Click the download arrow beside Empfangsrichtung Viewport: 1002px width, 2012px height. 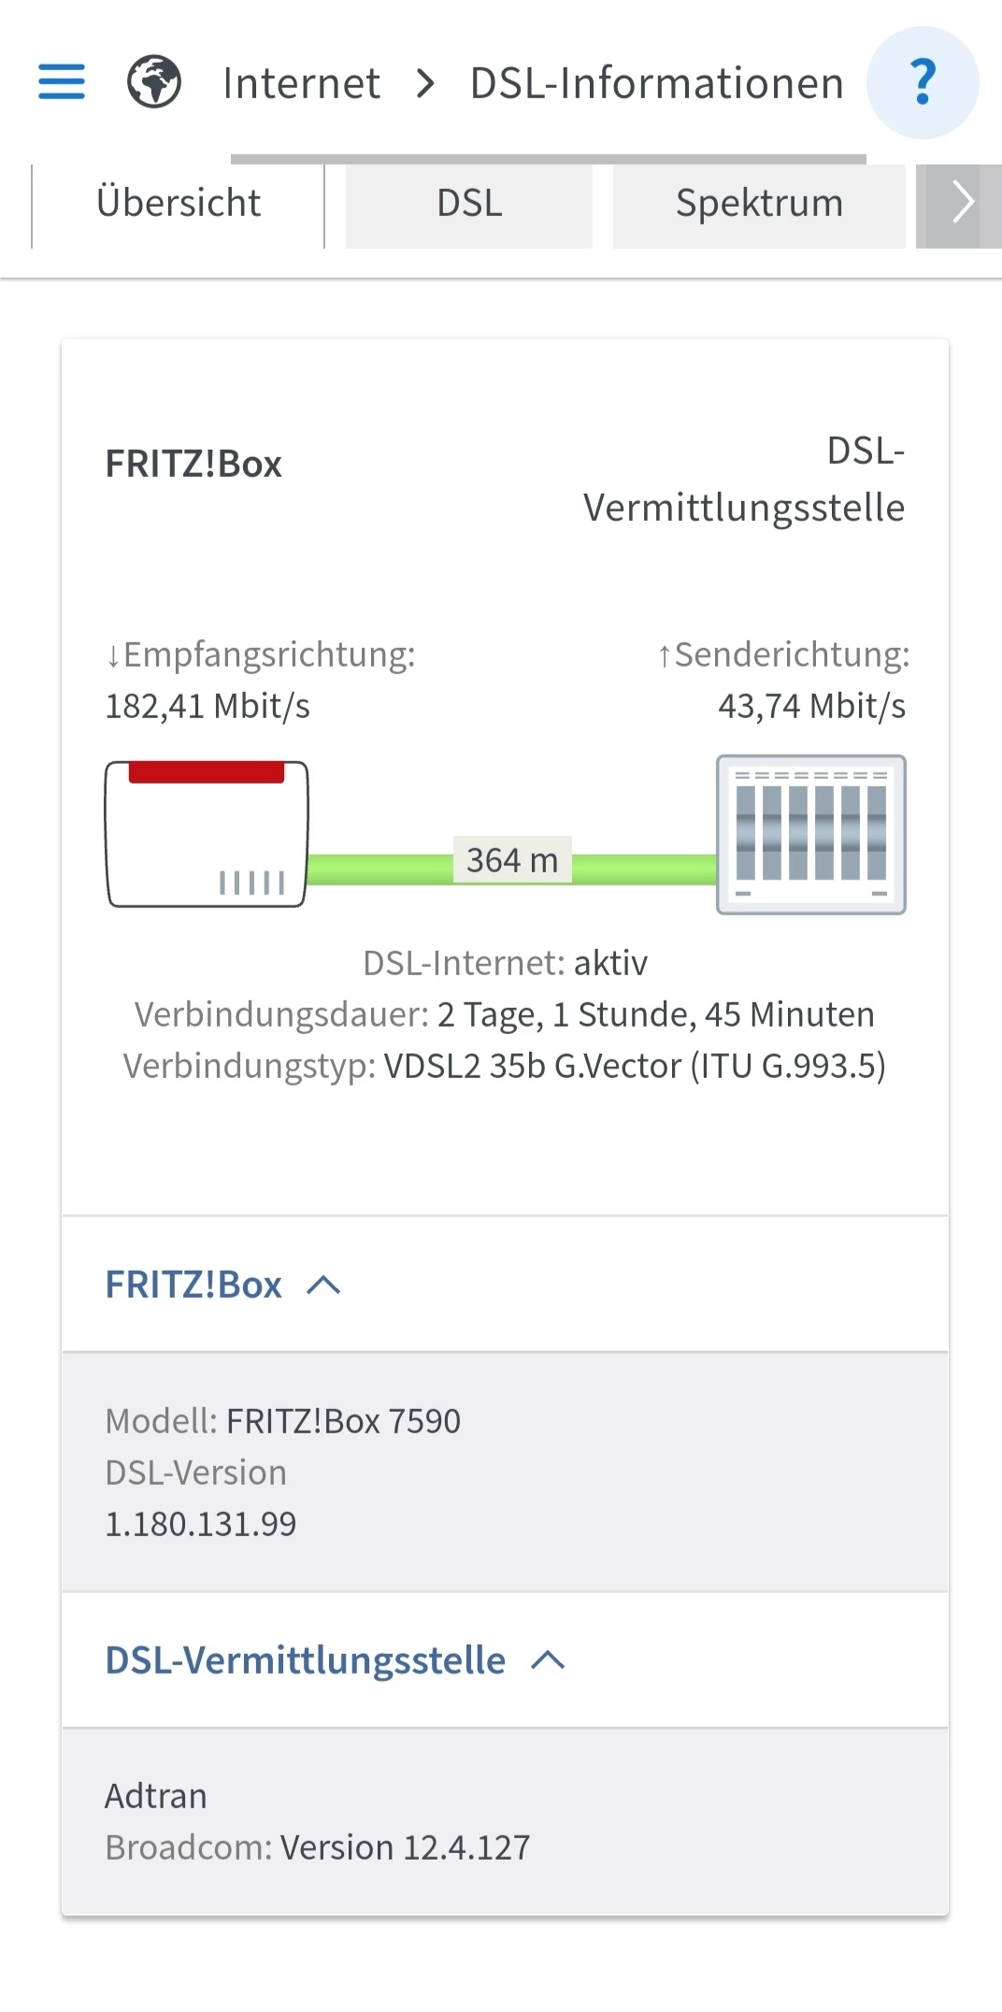pyautogui.click(x=112, y=656)
